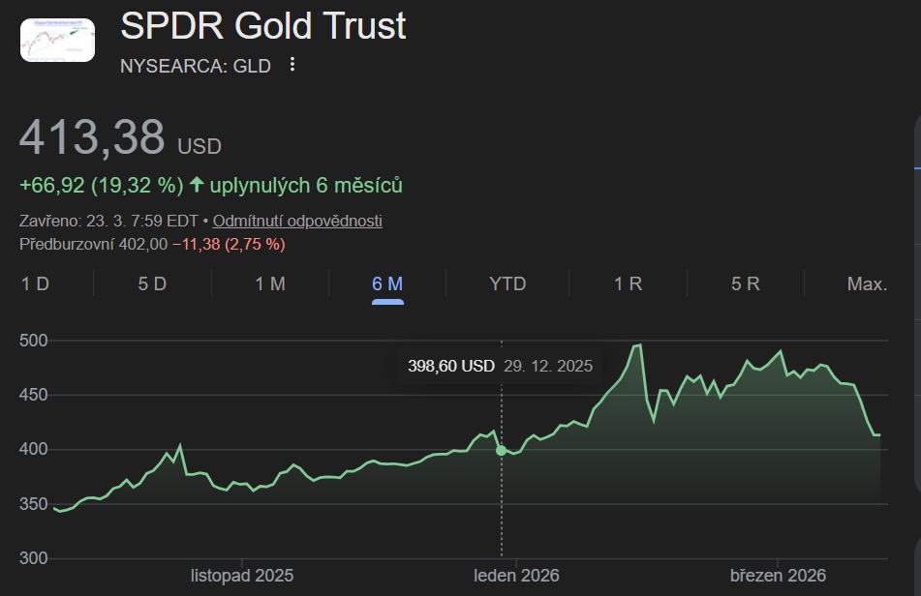The height and width of the screenshot is (596, 921).
Task: Click the green up arrow trend icon
Action: point(197,185)
